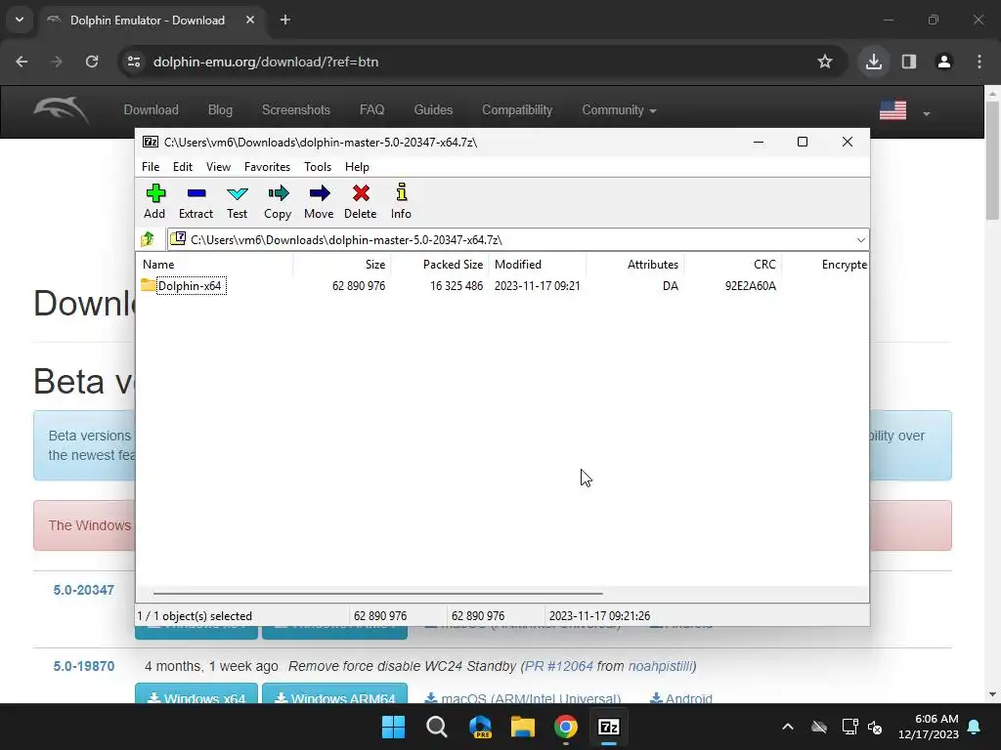Screen dimensions: 1001x750
Task: Click the Add button in 7-Zip toolbar
Action: (154, 201)
